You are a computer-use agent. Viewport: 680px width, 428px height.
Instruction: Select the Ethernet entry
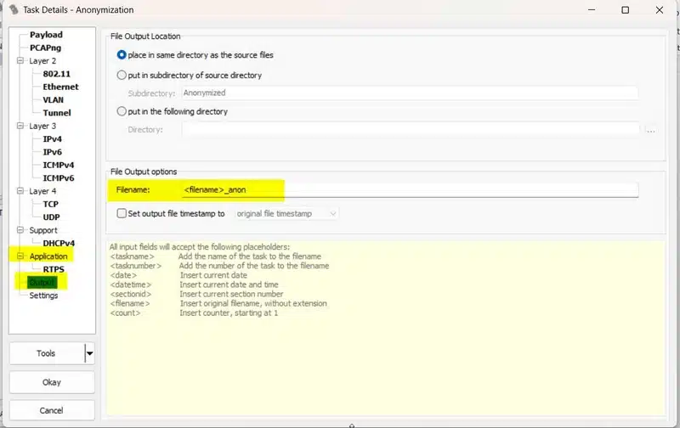point(60,87)
